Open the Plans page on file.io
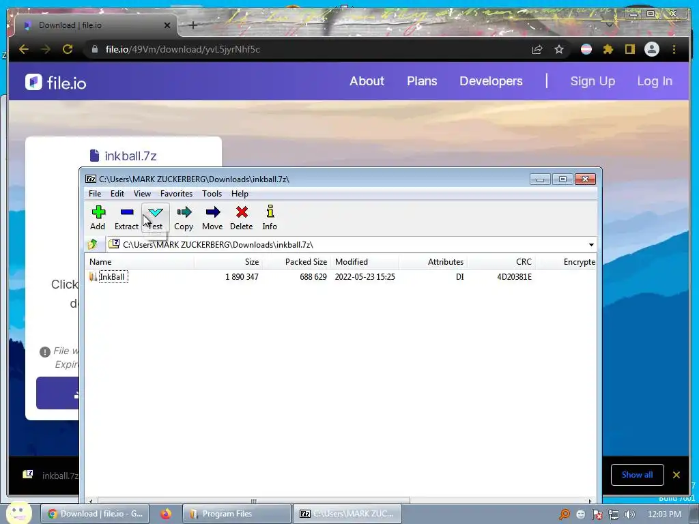 [422, 81]
